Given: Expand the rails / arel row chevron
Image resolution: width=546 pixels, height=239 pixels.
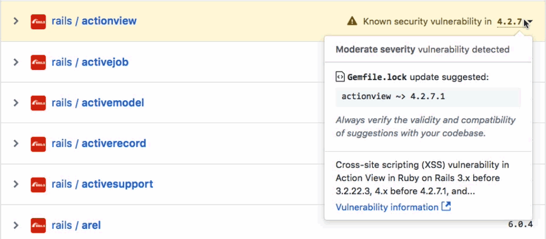Looking at the screenshot, I should coord(15,225).
